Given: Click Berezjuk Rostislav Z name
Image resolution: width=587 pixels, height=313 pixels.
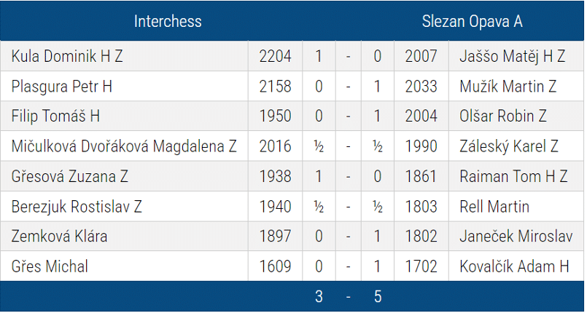Looking at the screenshot, I should coord(77,207).
